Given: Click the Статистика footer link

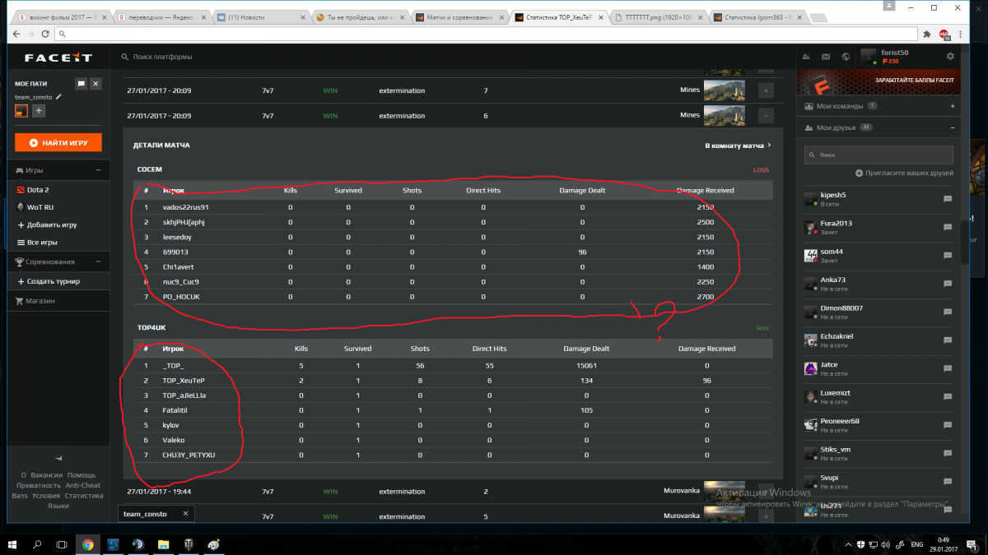Looking at the screenshot, I should 84,496.
